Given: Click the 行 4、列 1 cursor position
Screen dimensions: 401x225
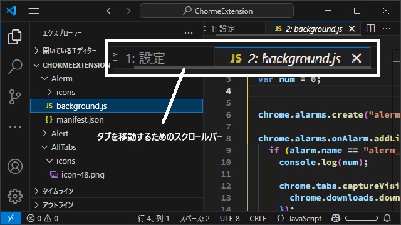Looking at the screenshot, I should click(153, 218).
